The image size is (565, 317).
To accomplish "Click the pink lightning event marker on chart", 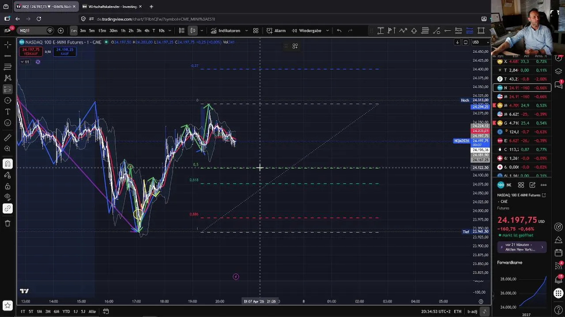I will pos(236,276).
